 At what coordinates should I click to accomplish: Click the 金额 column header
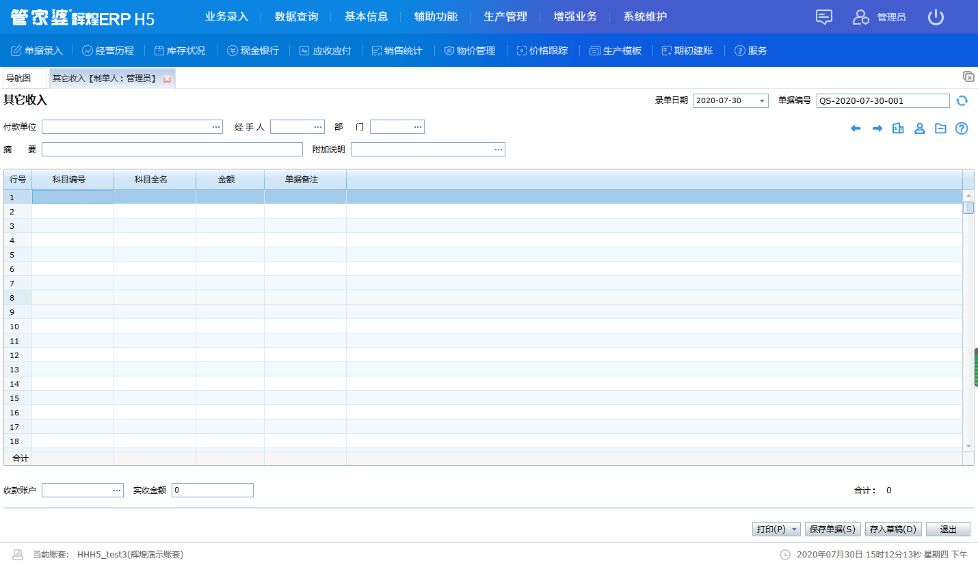[x=230, y=180]
